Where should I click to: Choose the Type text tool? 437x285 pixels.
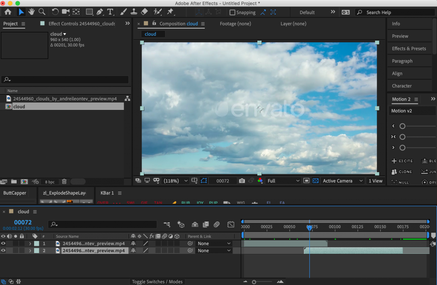pyautogui.click(x=110, y=12)
